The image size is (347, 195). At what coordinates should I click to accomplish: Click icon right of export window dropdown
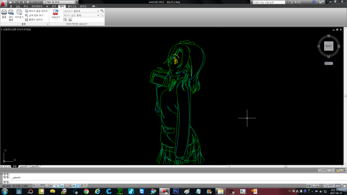point(102,11)
